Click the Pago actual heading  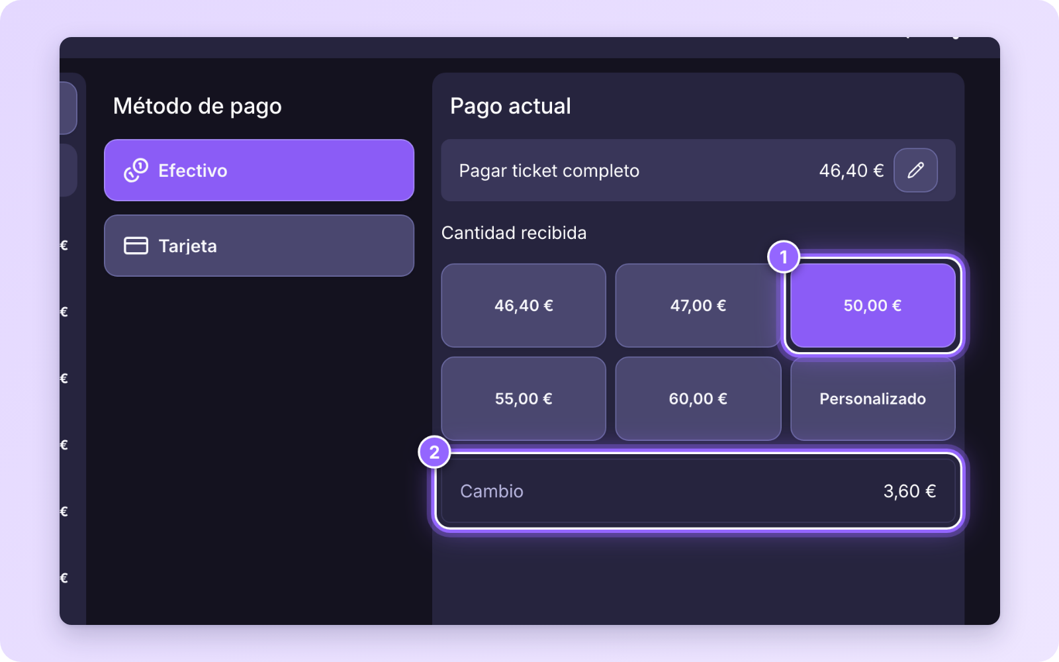[x=510, y=106]
